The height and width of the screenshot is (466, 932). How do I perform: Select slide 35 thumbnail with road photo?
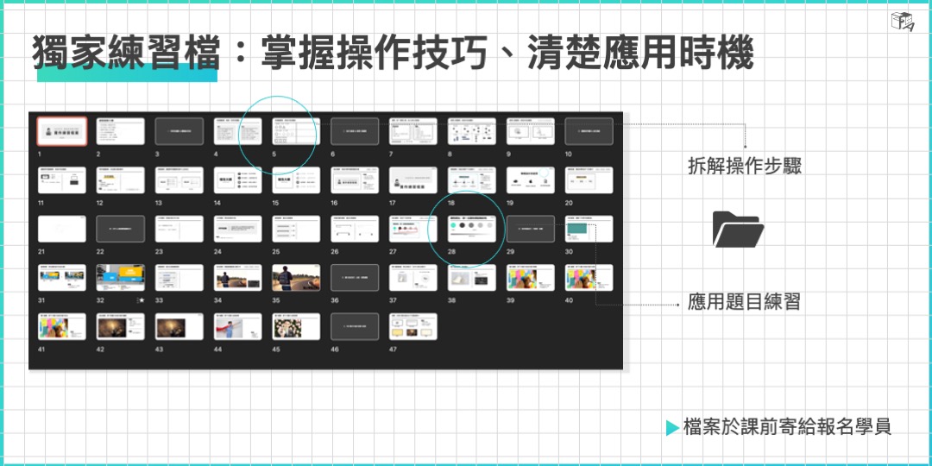click(296, 278)
